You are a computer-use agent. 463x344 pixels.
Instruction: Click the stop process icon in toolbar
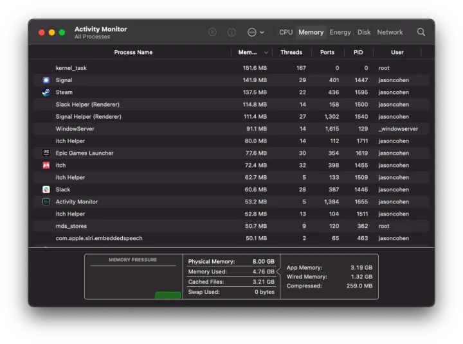click(x=212, y=32)
